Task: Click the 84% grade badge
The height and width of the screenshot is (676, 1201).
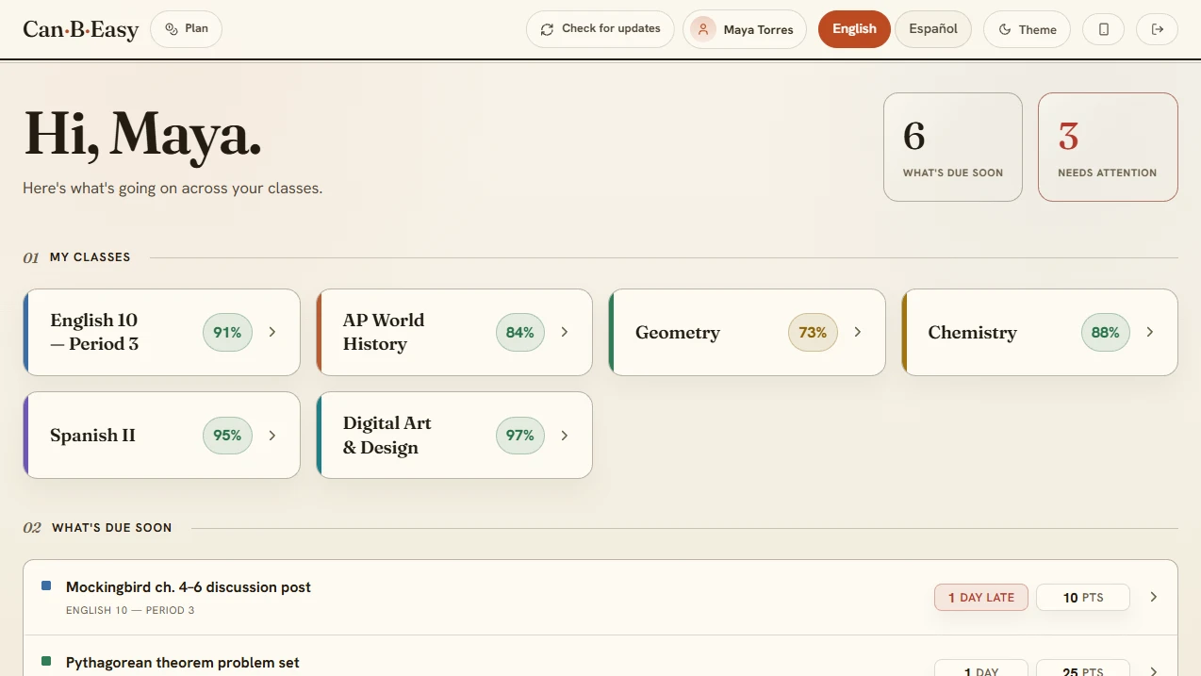Action: tap(519, 332)
